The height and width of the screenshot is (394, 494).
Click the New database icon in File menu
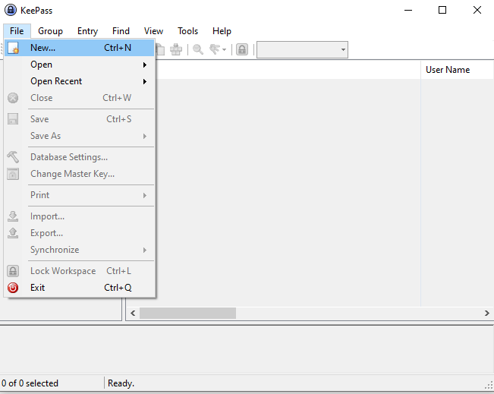pos(13,48)
